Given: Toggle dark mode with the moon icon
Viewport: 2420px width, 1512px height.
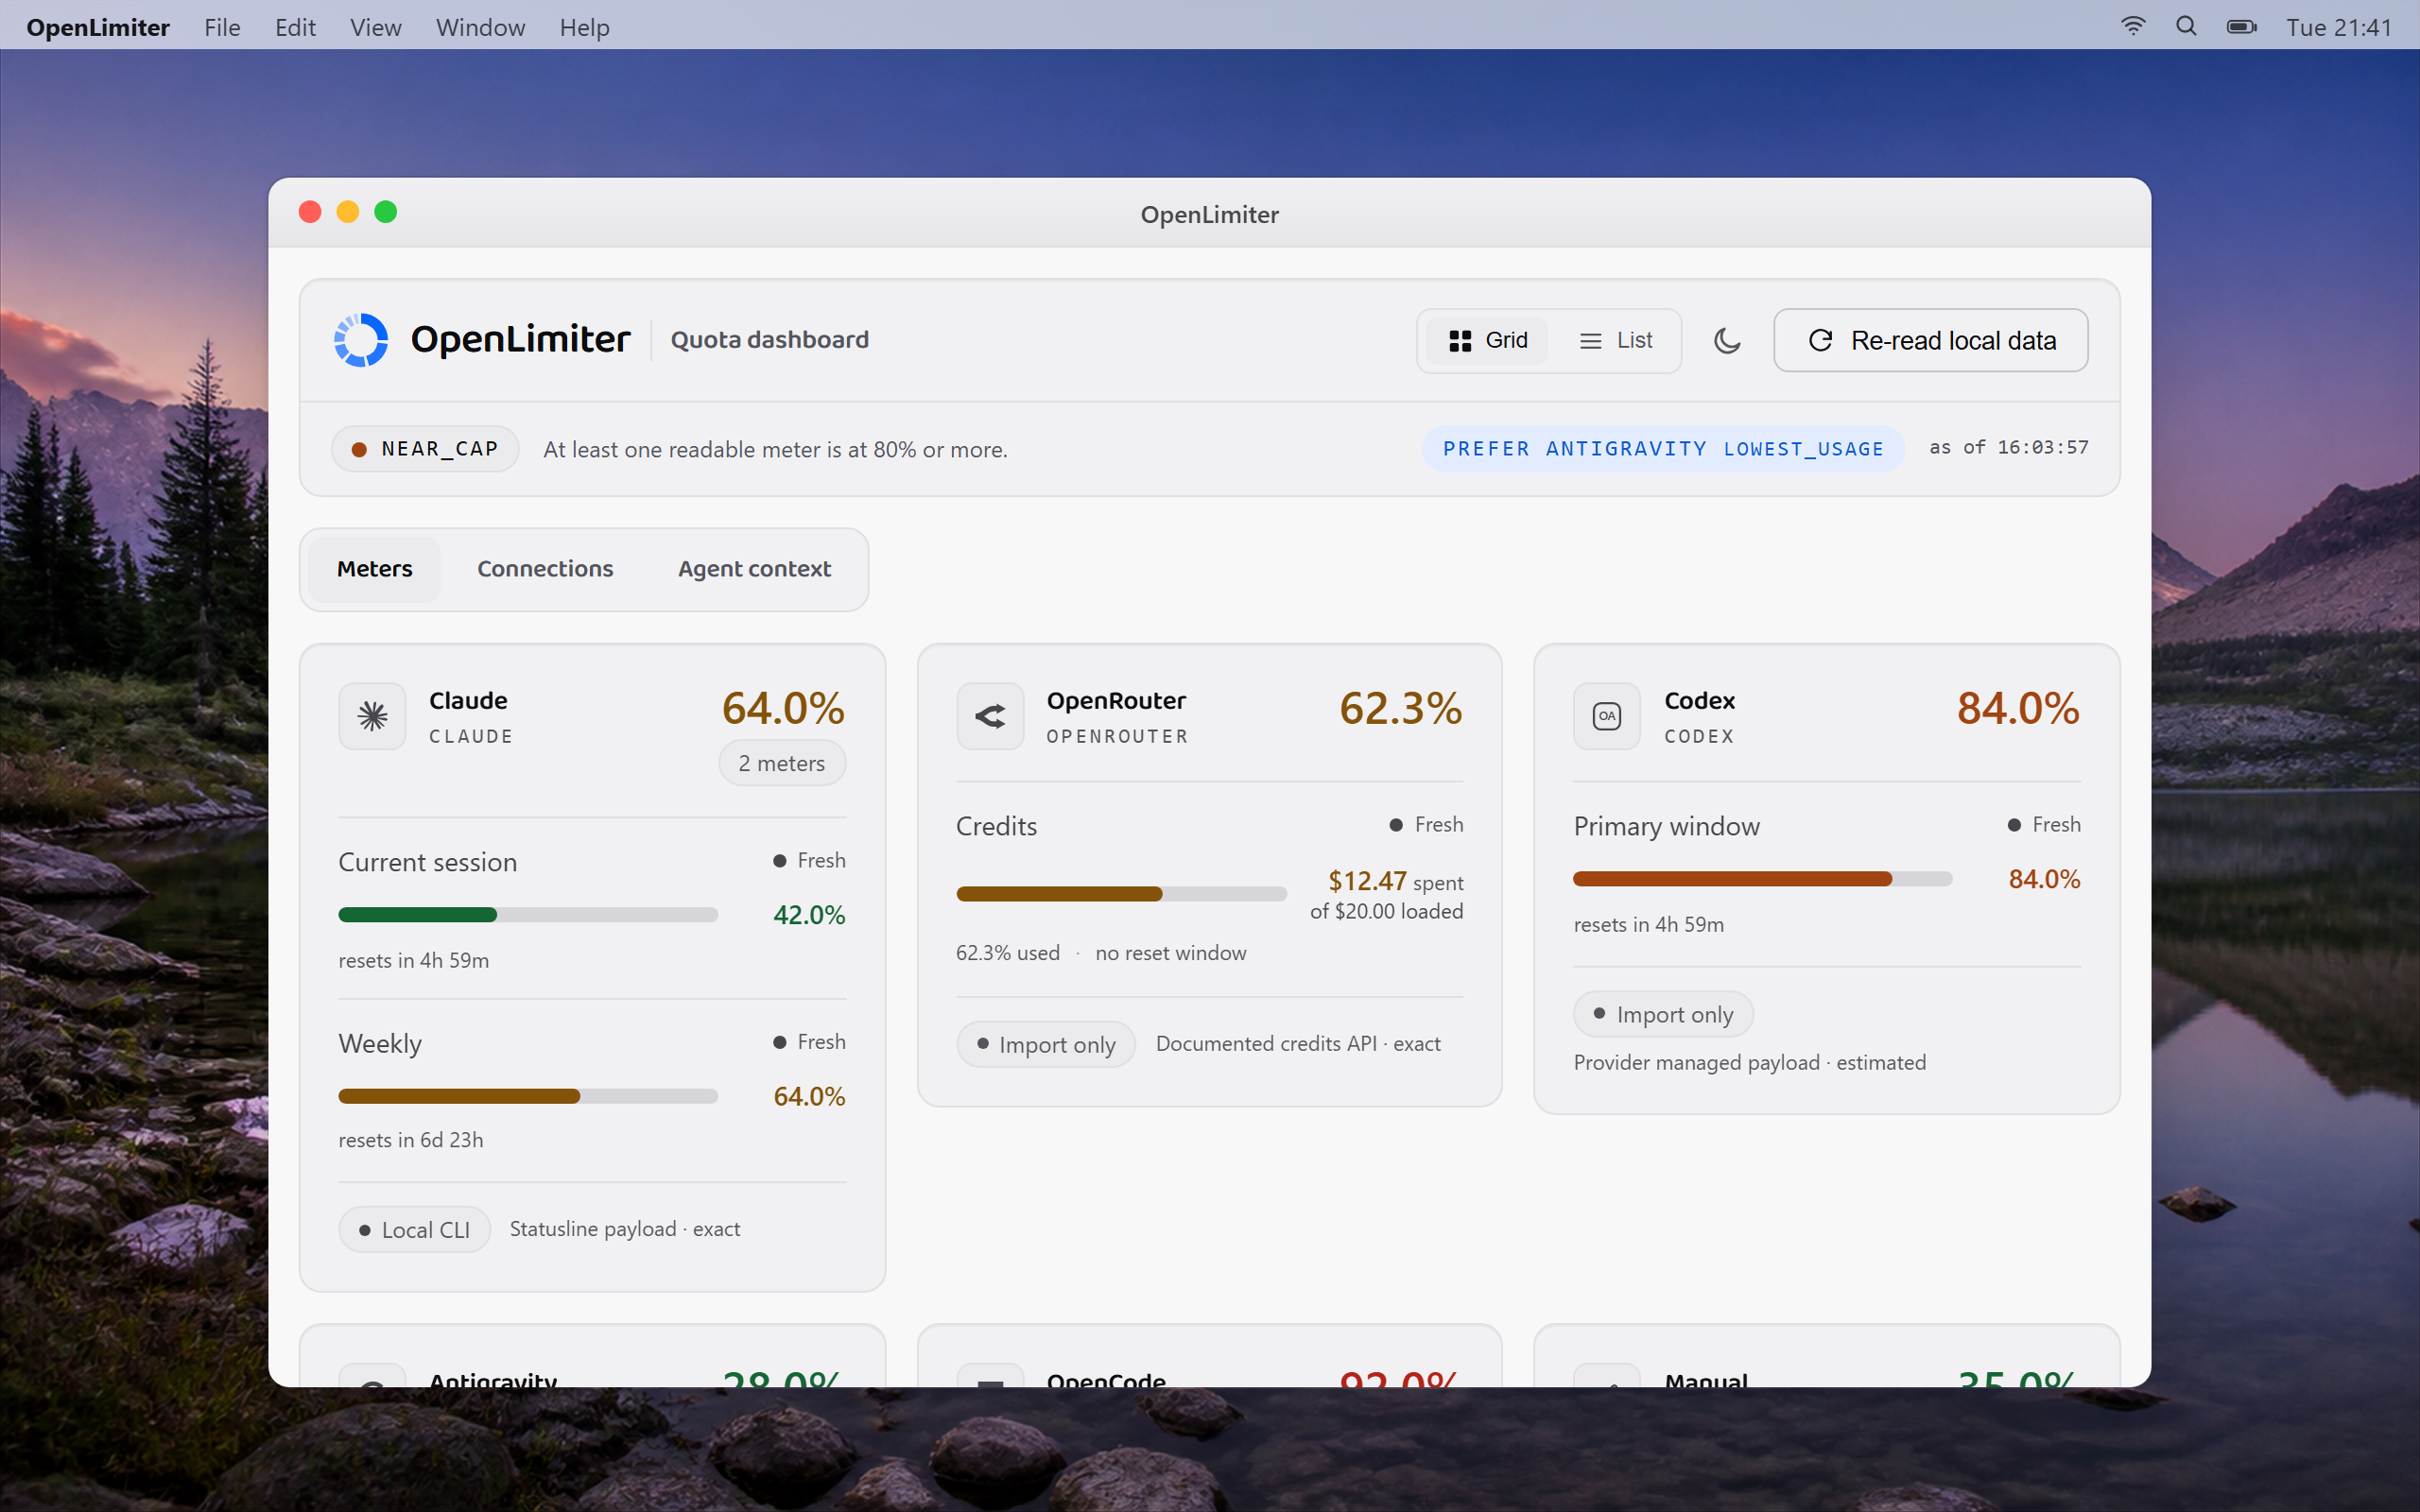Looking at the screenshot, I should [1727, 341].
